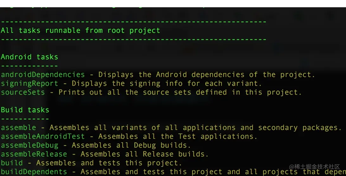Click 'All tasks runnable from root project' line

pyautogui.click(x=80, y=30)
